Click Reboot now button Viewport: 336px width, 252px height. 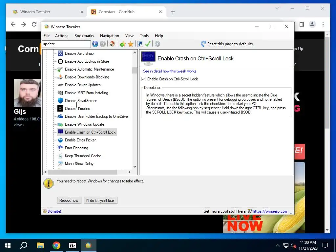pos(69,200)
